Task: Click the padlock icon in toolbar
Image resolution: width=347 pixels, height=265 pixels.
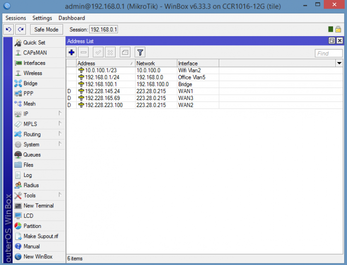Action: click(x=338, y=29)
